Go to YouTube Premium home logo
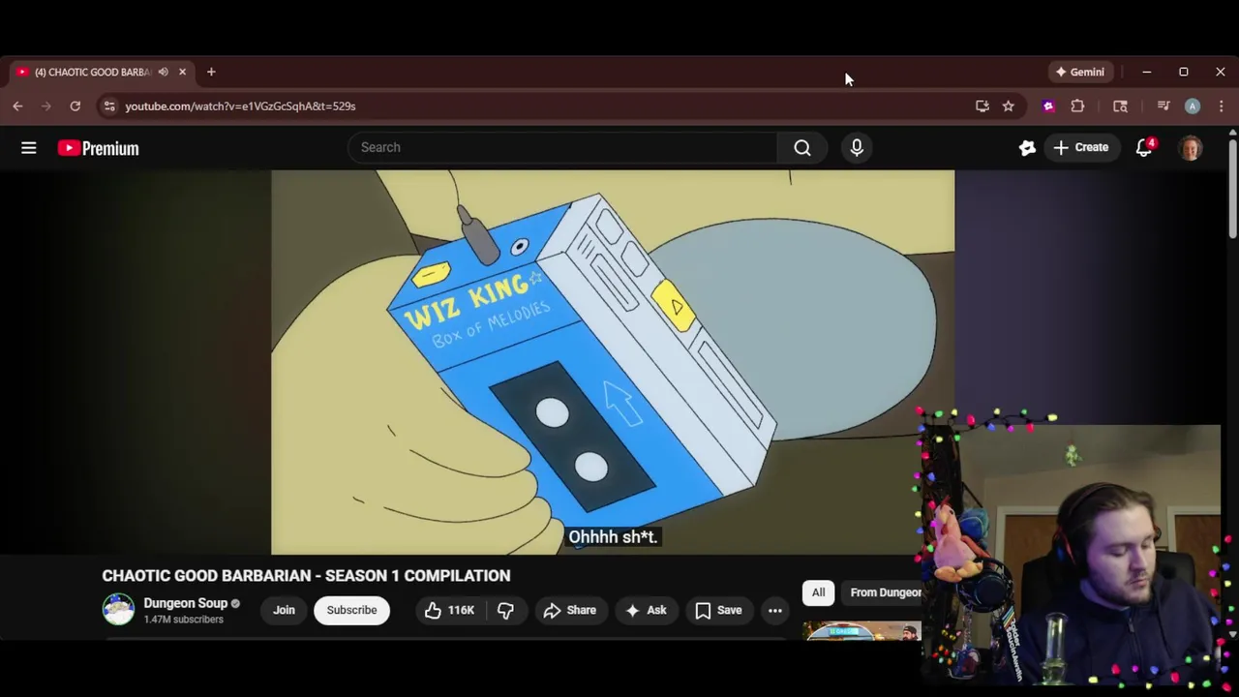 pyautogui.click(x=98, y=148)
